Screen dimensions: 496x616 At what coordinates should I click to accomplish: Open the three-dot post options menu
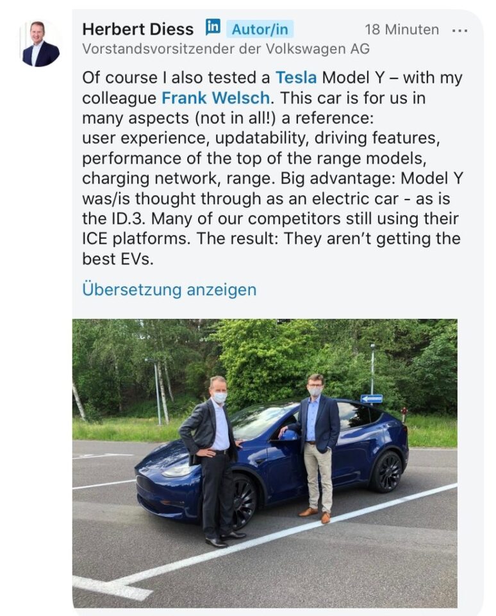[x=459, y=30]
